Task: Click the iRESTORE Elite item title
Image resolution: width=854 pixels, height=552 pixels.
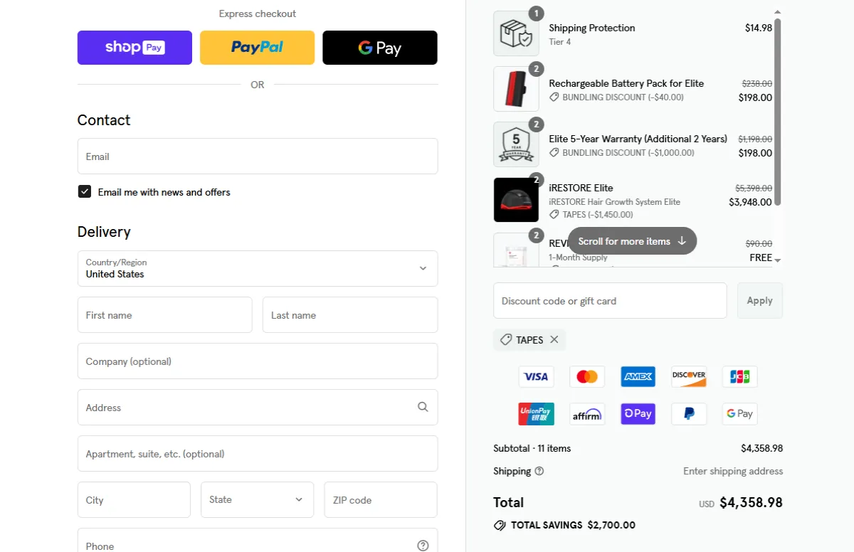Action: coord(581,188)
